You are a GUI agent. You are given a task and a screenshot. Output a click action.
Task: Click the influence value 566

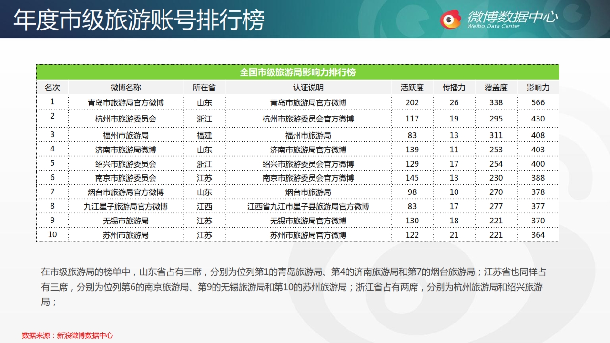tap(538, 102)
